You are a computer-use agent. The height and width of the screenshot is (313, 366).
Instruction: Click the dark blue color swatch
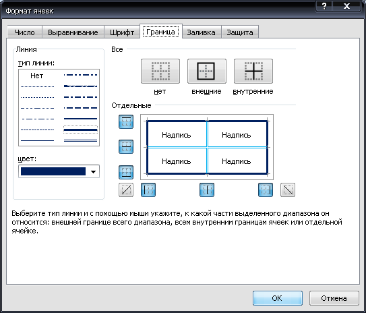pos(53,171)
